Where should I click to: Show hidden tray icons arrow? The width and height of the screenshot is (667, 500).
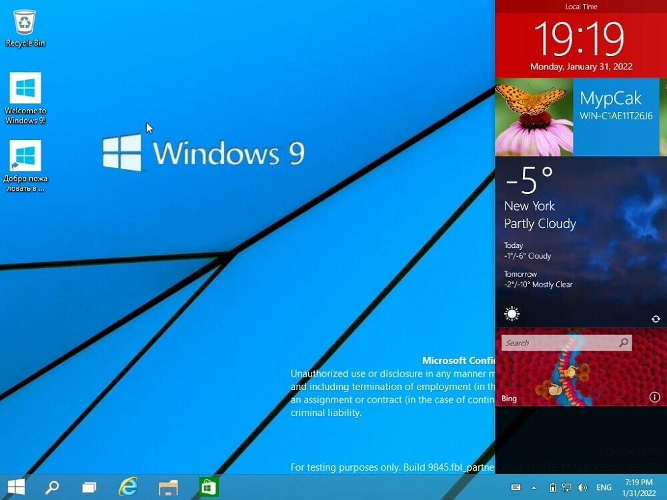point(534,488)
